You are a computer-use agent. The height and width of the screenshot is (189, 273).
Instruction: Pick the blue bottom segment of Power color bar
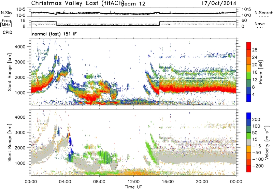coord(249,98)
